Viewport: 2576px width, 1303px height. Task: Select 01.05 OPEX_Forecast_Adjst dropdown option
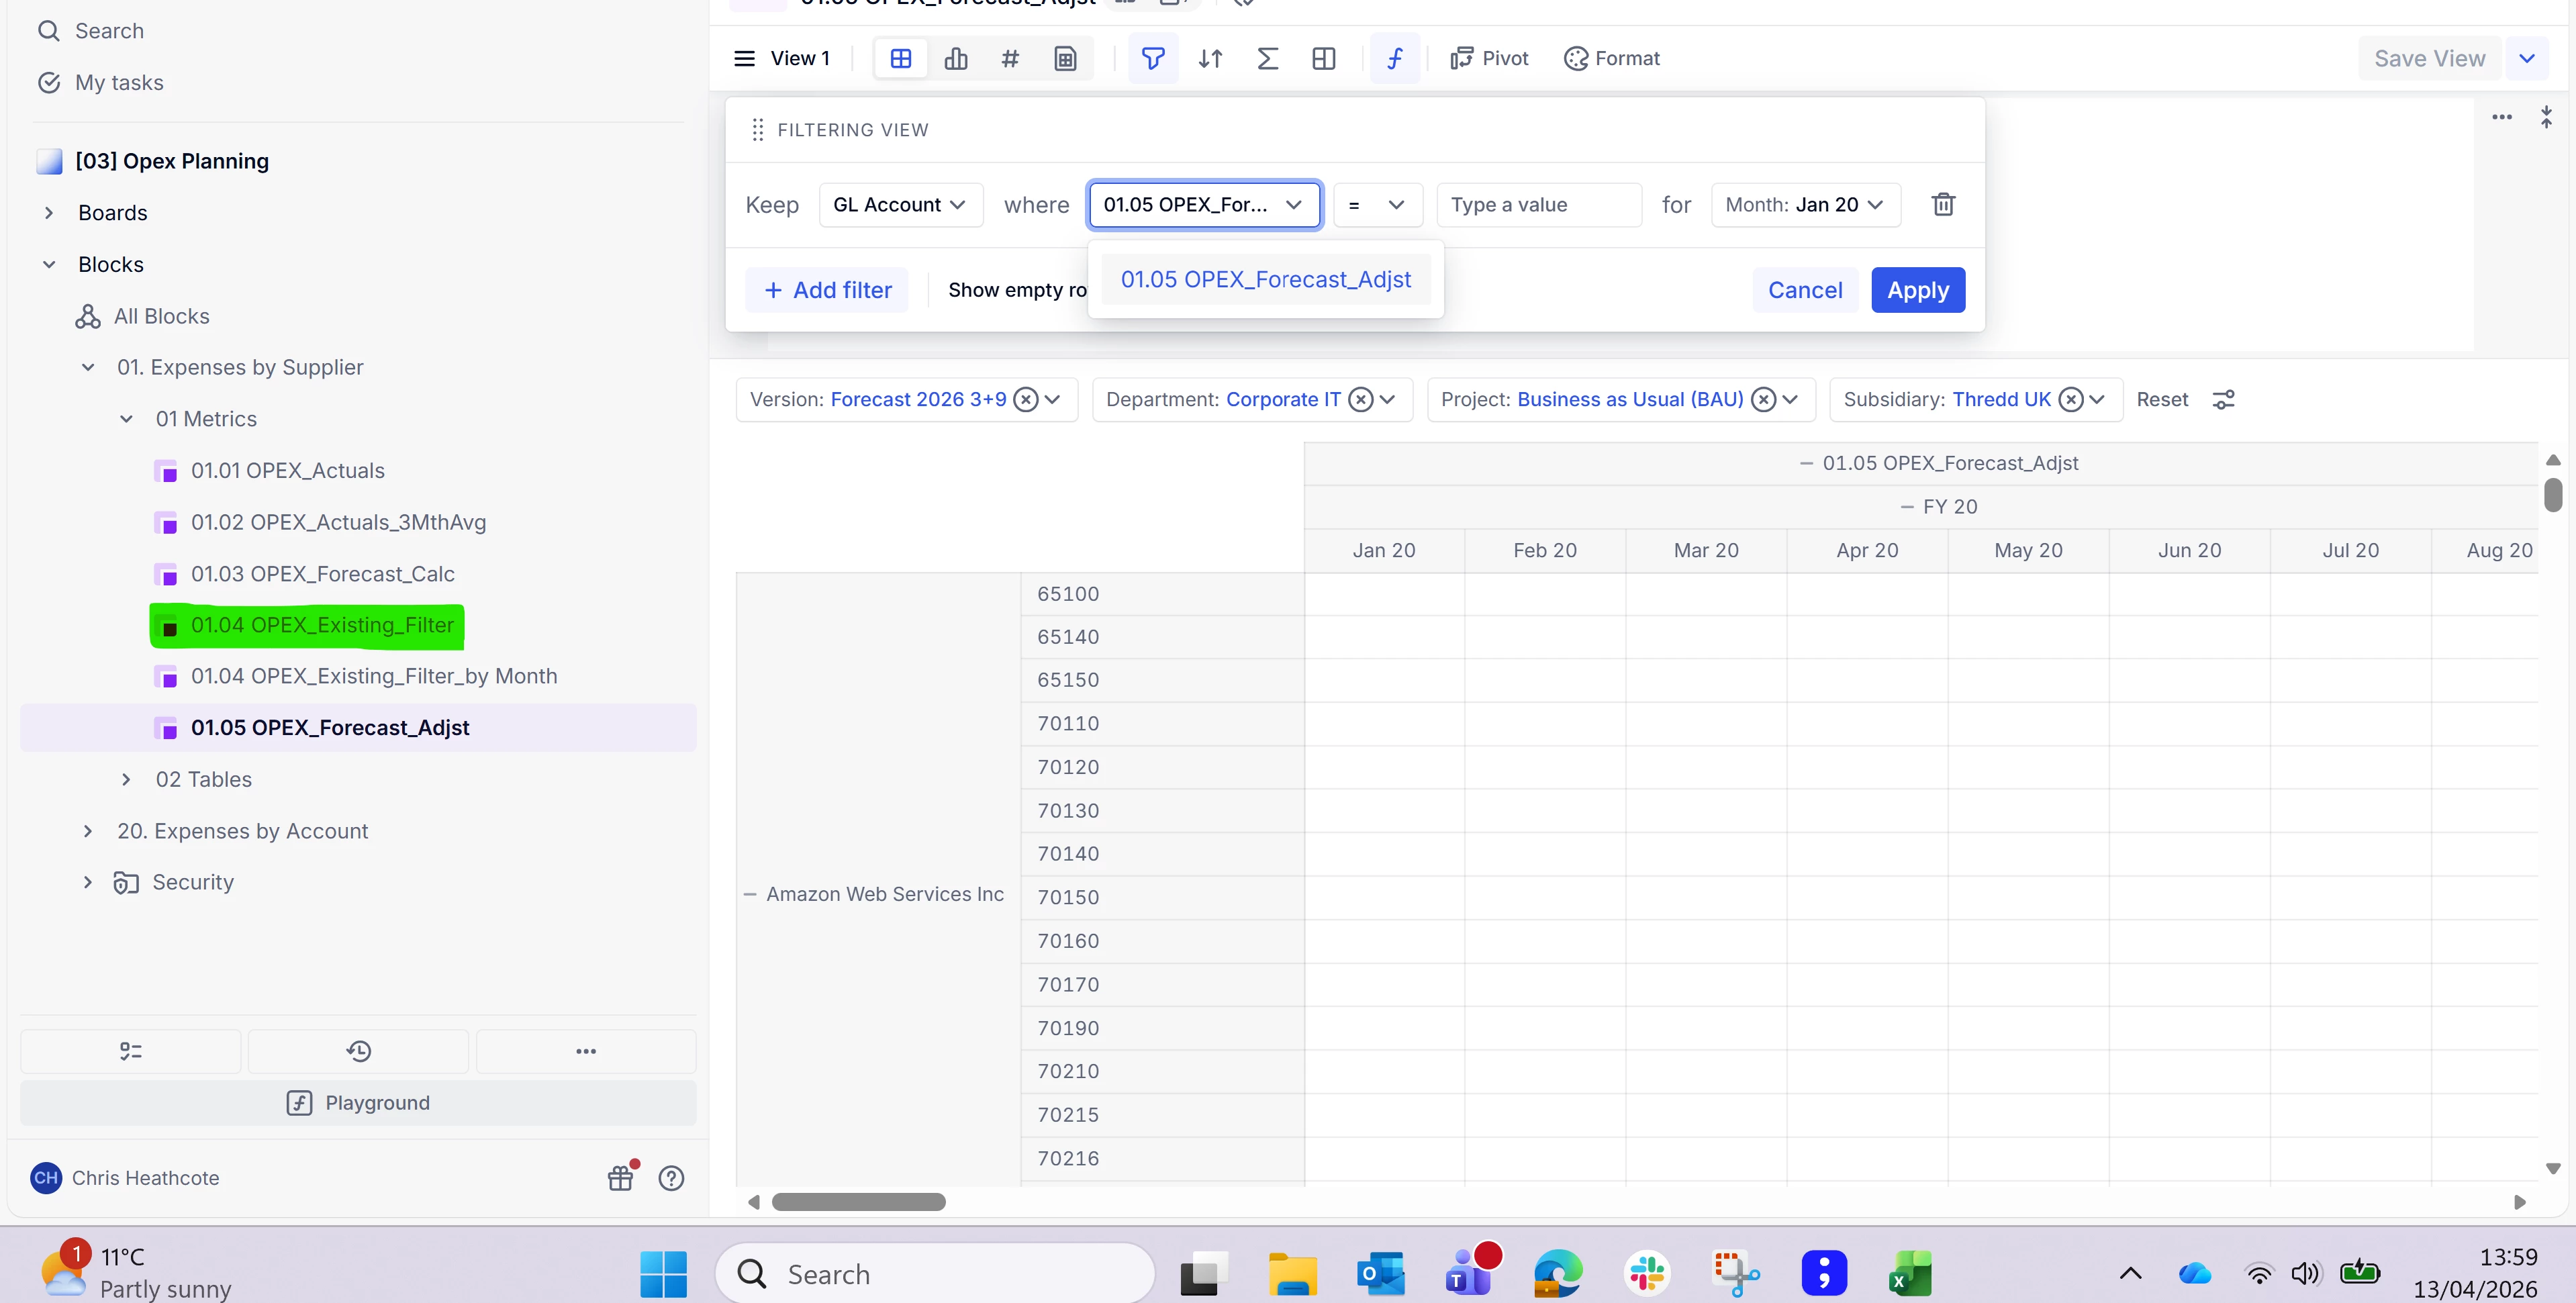[1265, 280]
